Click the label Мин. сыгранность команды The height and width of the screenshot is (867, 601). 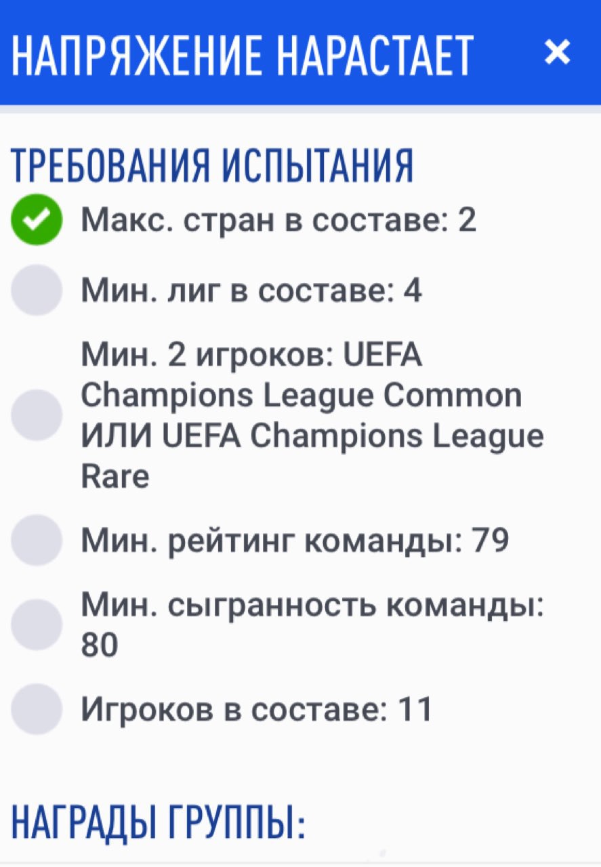312,605
